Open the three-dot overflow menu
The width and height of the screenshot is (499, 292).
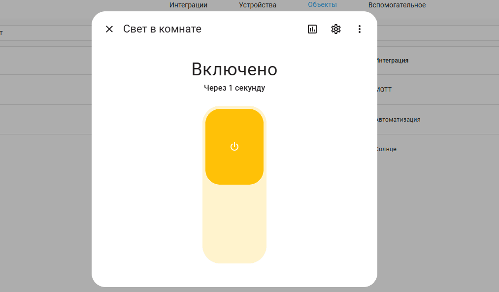360,29
